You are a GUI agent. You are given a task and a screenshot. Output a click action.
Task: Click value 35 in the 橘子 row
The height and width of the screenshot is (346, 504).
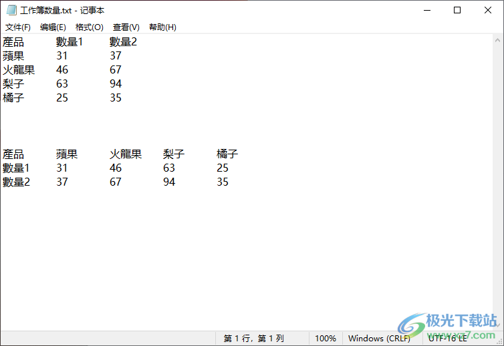point(116,98)
